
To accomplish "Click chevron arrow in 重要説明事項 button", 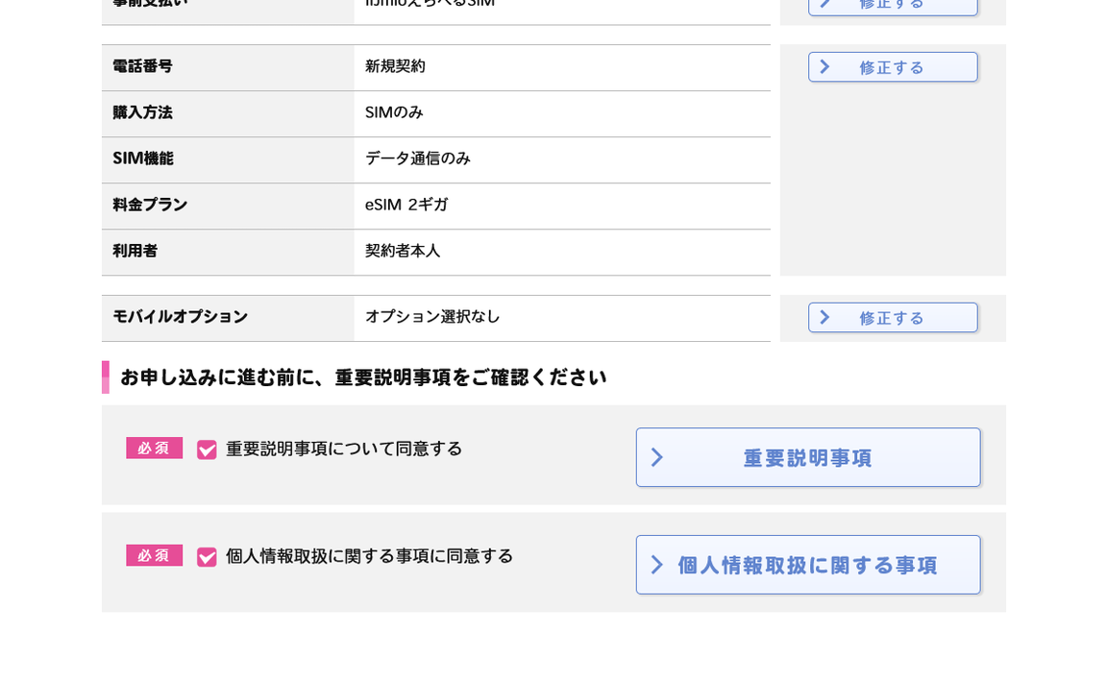I will (657, 457).
